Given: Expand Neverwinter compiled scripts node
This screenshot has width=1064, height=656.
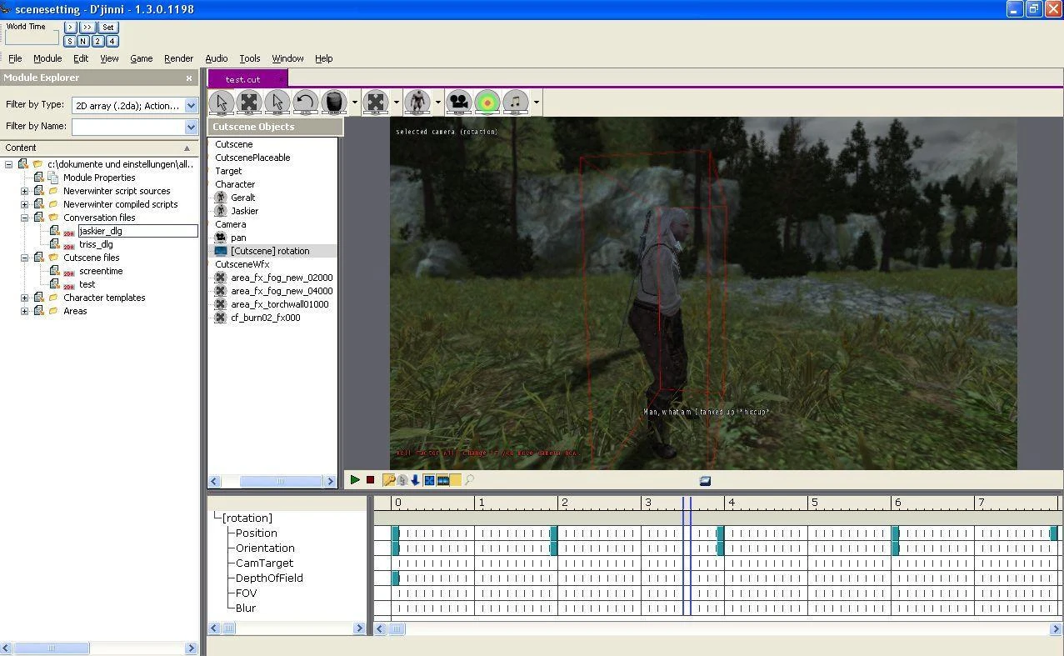Looking at the screenshot, I should (x=25, y=204).
